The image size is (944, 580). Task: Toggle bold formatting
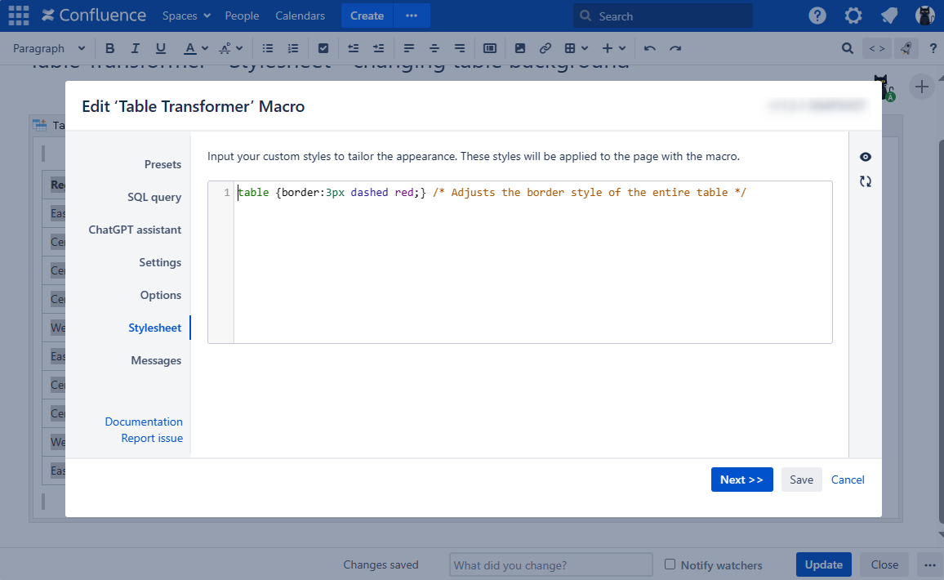click(109, 48)
